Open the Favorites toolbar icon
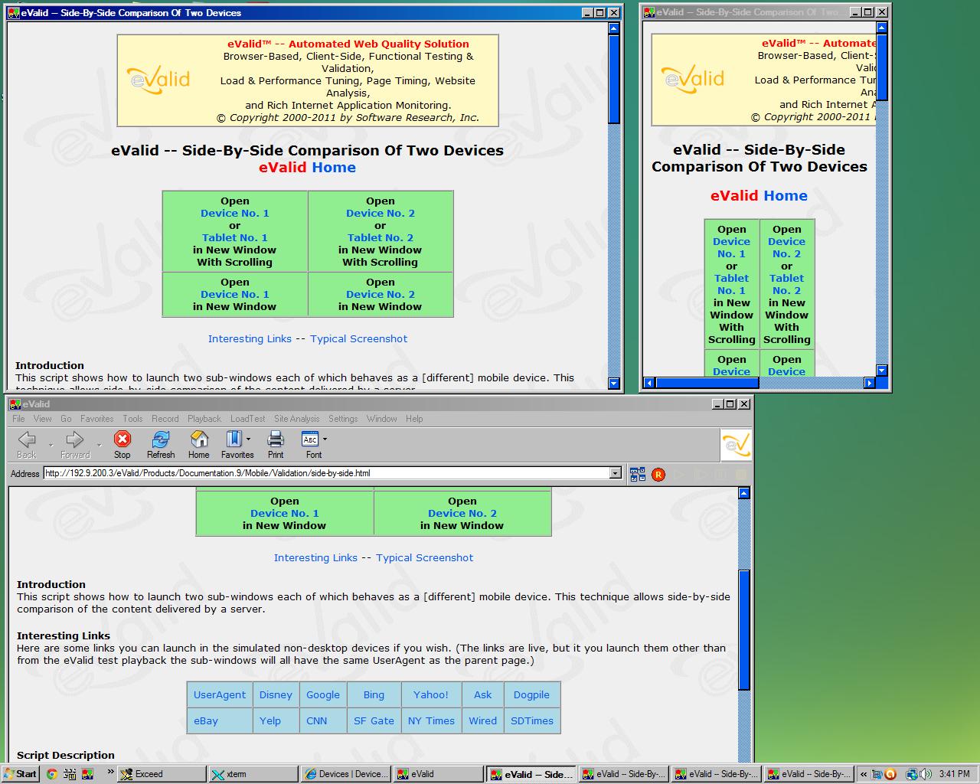This screenshot has width=980, height=784. (x=234, y=439)
